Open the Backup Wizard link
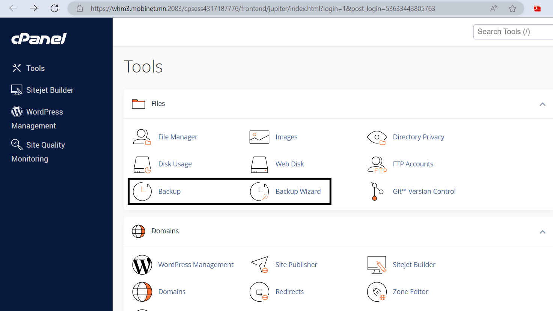Viewport: 553px width, 311px height. 298,191
